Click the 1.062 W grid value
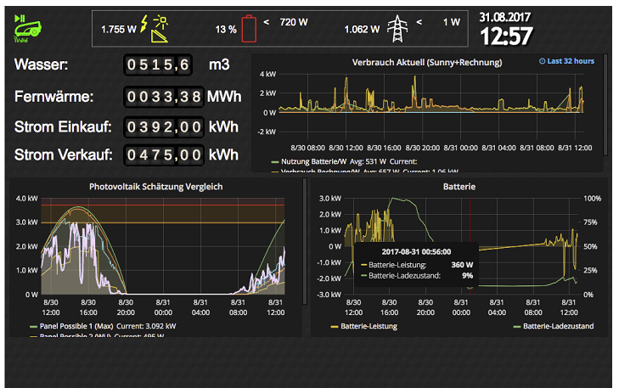Viewport: 619px width, 388px height. [362, 30]
